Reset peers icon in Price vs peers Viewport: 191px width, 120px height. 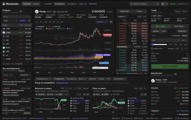click(x=145, y=94)
